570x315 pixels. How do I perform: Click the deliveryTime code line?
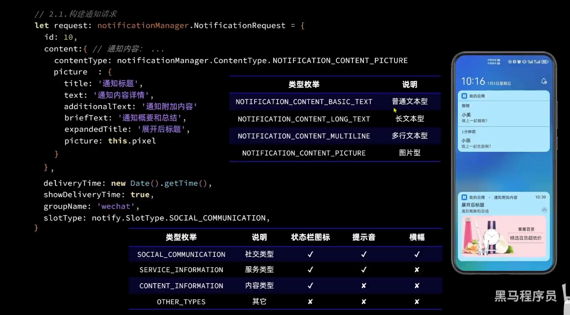pos(128,183)
